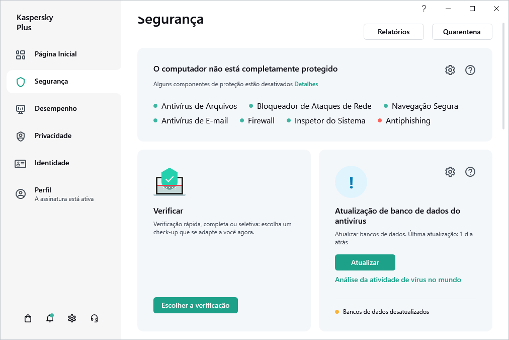509x340 pixels.
Task: Click Escolher a verificação button
Action: 195,305
